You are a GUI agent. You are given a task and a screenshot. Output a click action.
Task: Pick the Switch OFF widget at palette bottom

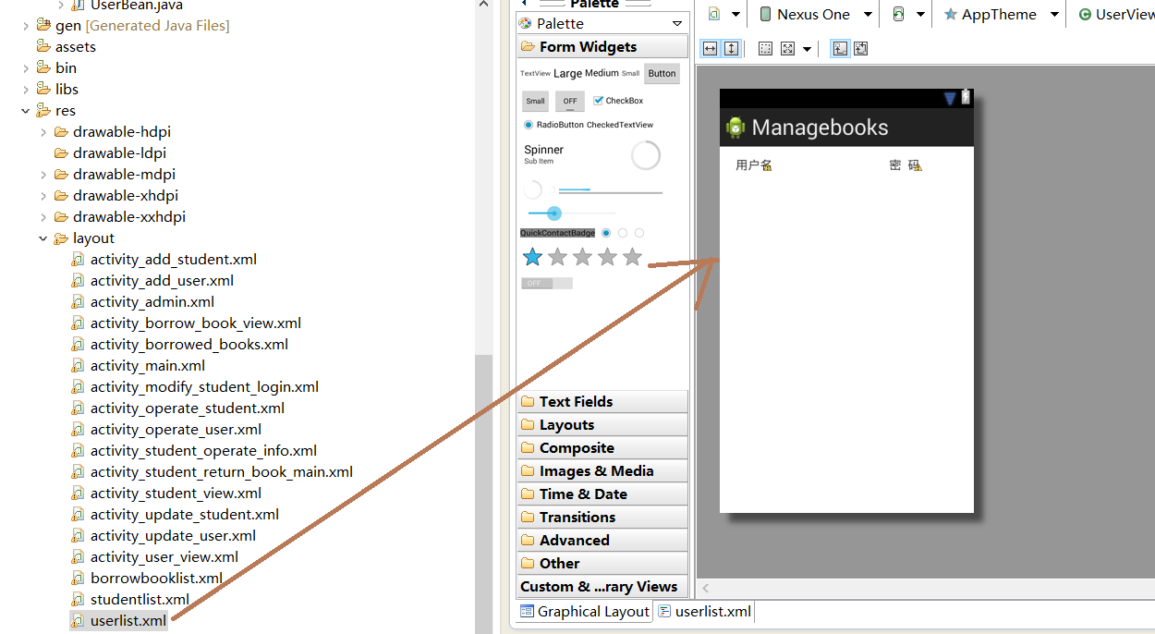click(546, 283)
